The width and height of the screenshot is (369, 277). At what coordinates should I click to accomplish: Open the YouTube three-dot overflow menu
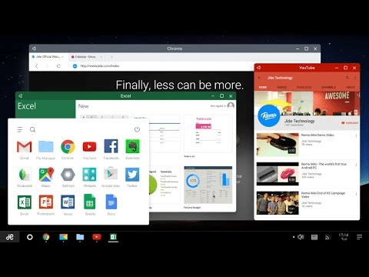coord(355,78)
